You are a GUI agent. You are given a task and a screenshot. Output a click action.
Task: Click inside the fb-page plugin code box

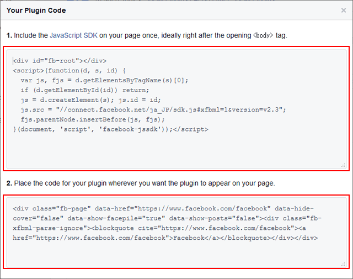[x=176, y=232]
